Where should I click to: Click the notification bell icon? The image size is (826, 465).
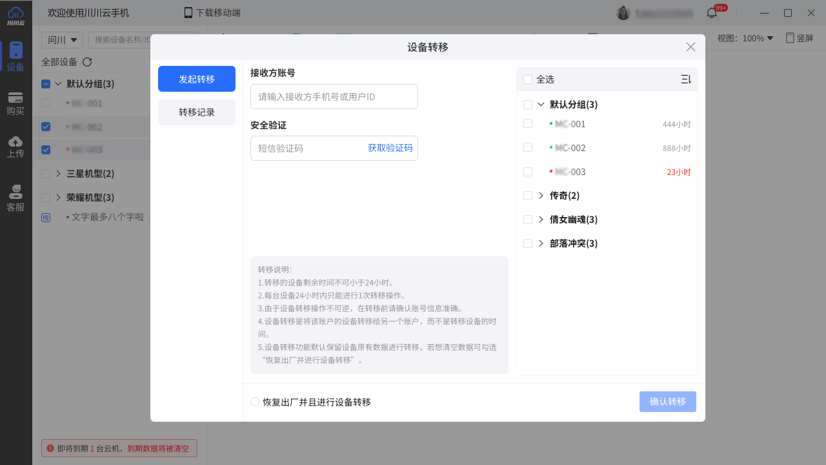pos(712,13)
